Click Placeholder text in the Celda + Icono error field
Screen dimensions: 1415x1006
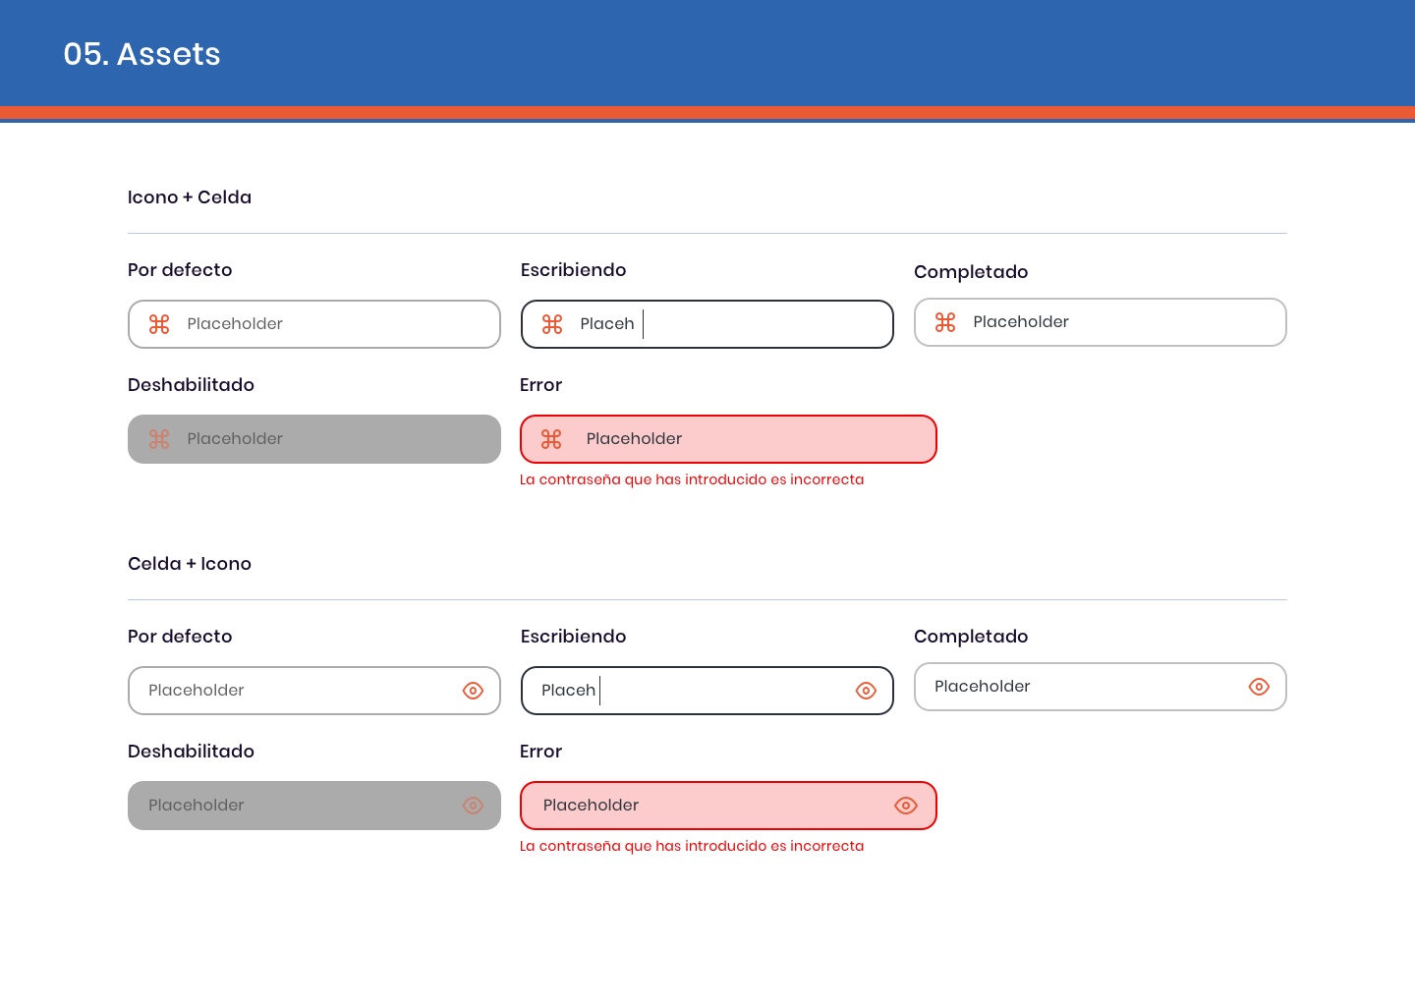591,806
